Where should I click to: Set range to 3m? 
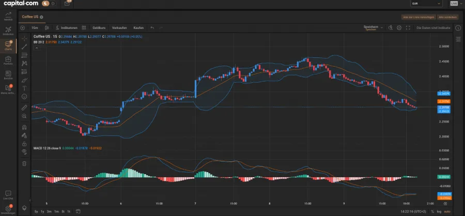(49, 211)
